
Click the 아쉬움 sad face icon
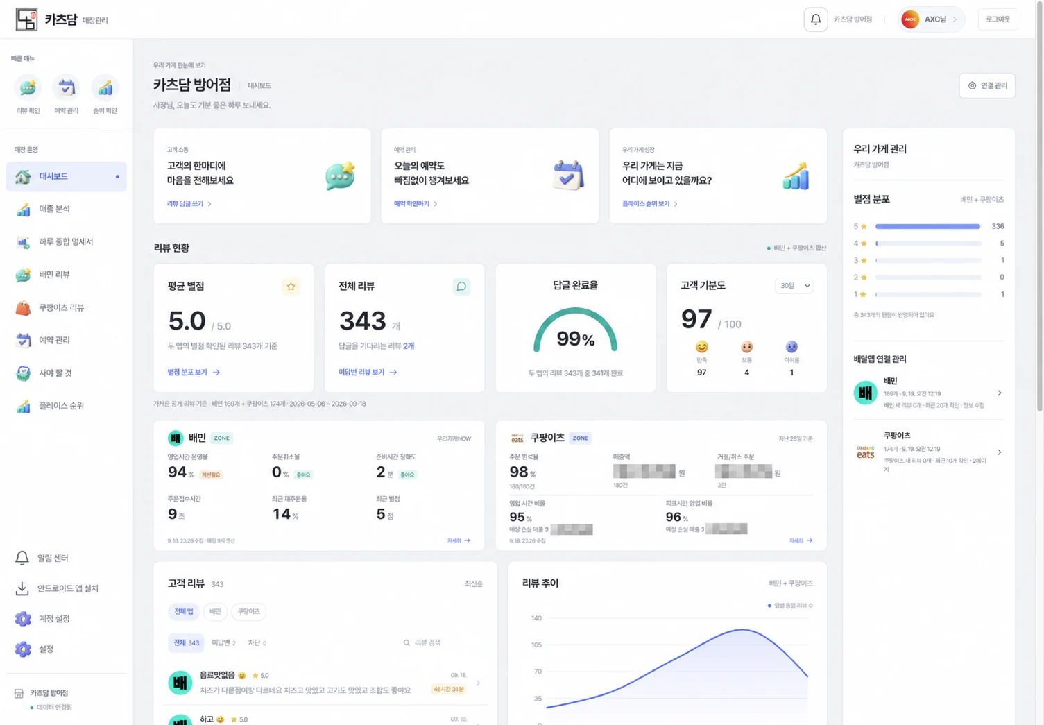[791, 347]
